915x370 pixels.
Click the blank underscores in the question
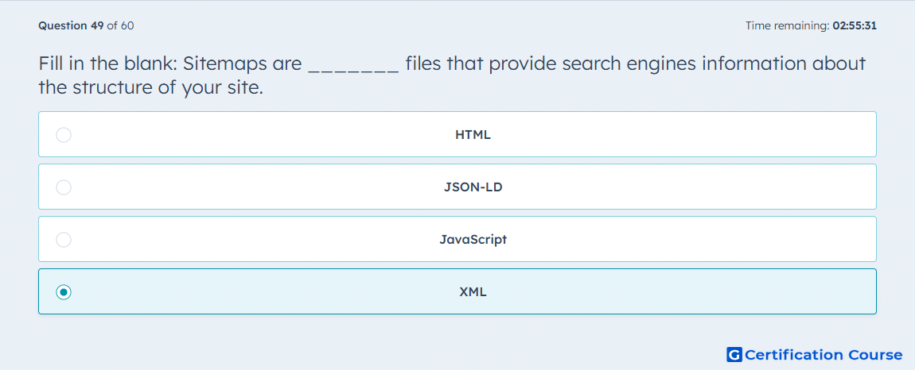pyautogui.click(x=353, y=65)
